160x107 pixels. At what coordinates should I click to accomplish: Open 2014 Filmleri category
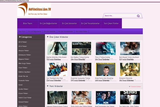tap(23, 46)
